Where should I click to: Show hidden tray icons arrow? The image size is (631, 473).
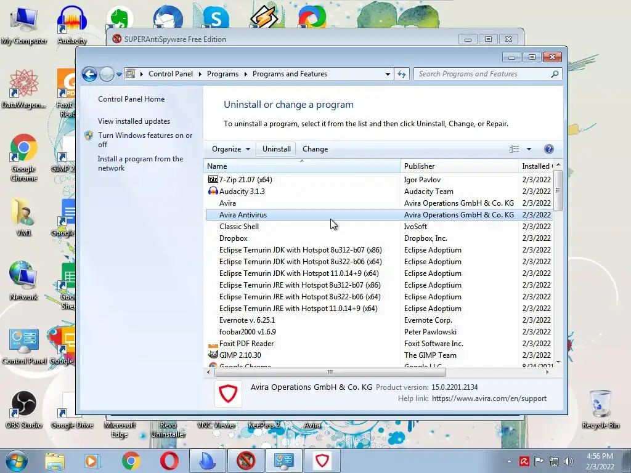tap(510, 461)
